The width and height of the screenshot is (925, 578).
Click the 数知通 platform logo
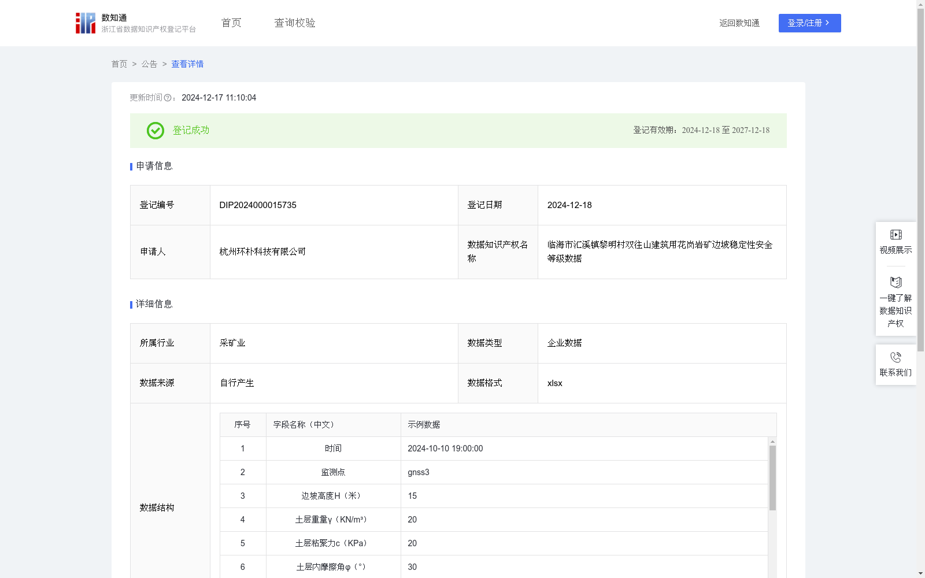136,23
